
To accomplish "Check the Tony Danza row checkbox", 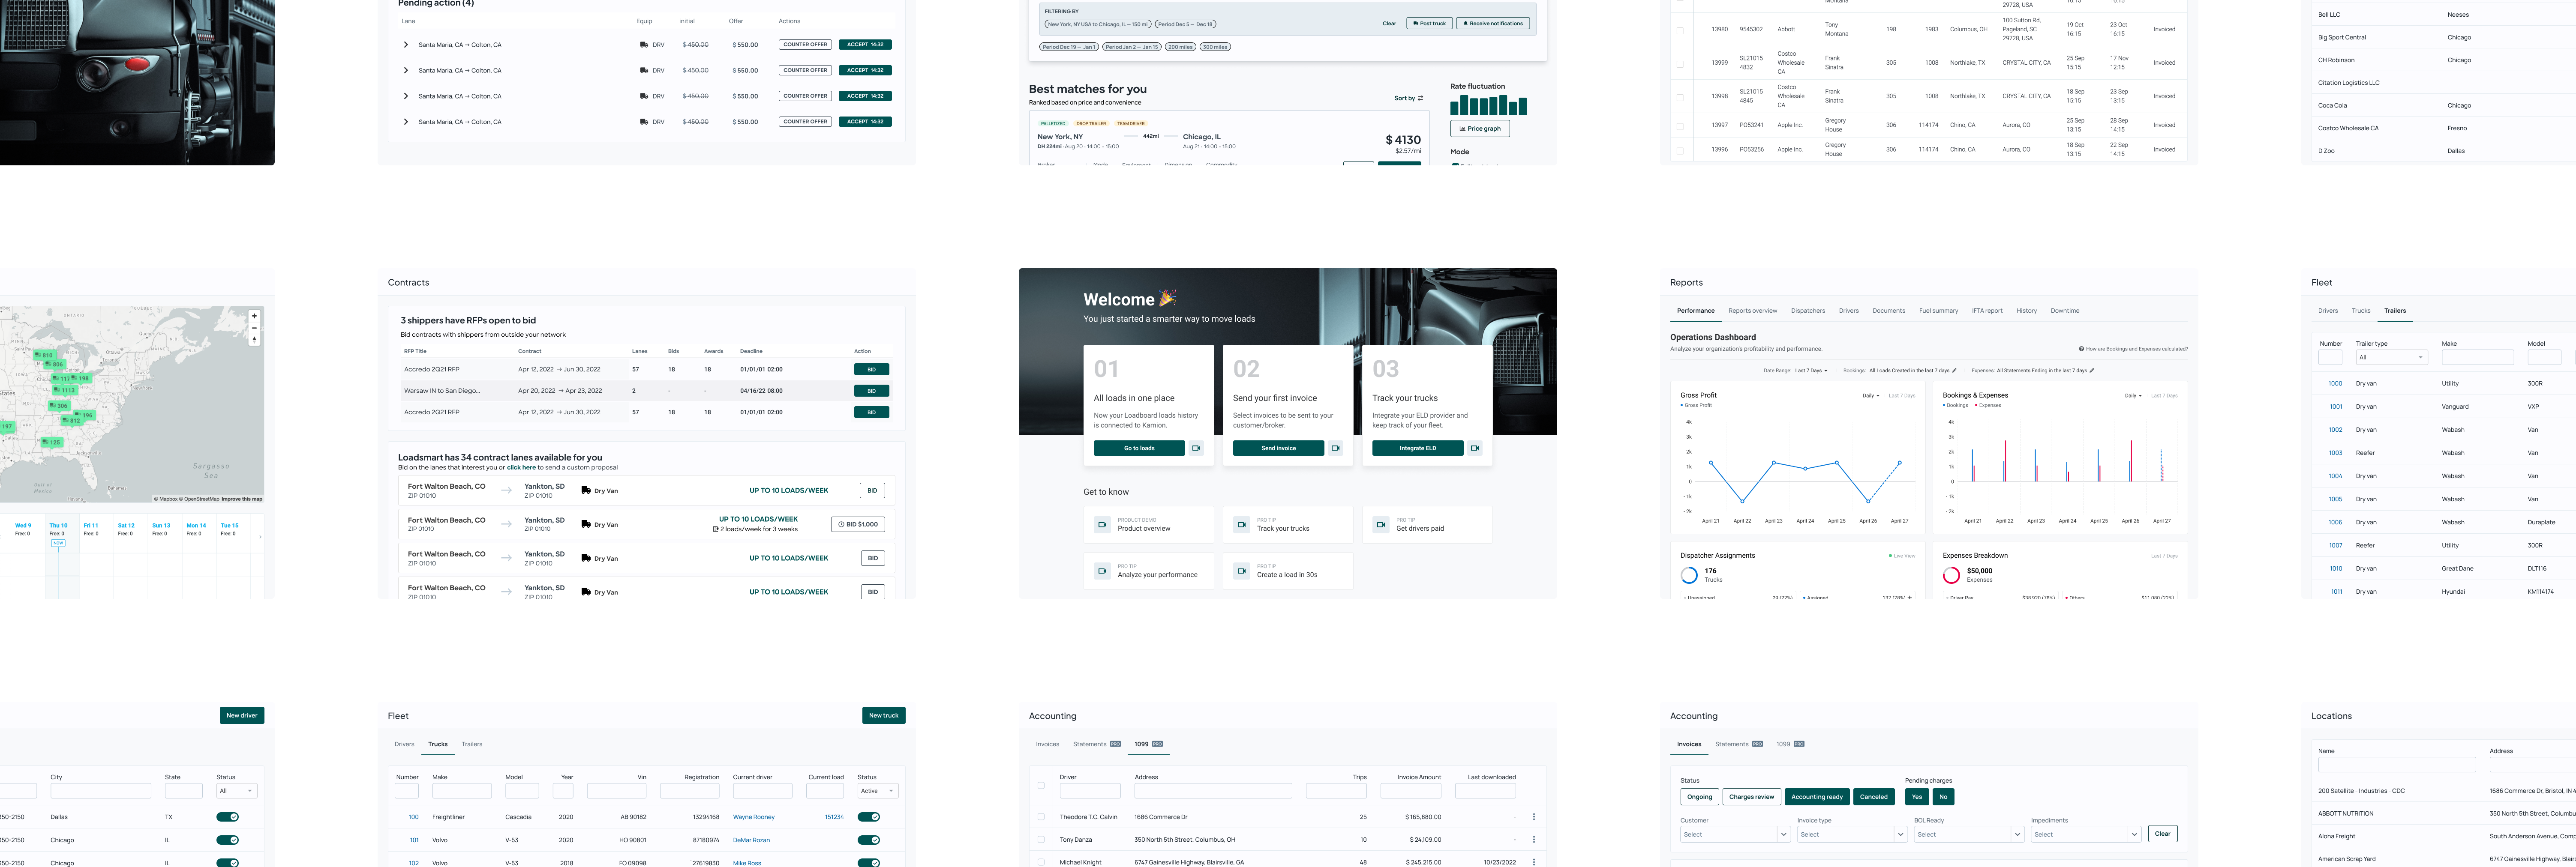I will point(1041,839).
